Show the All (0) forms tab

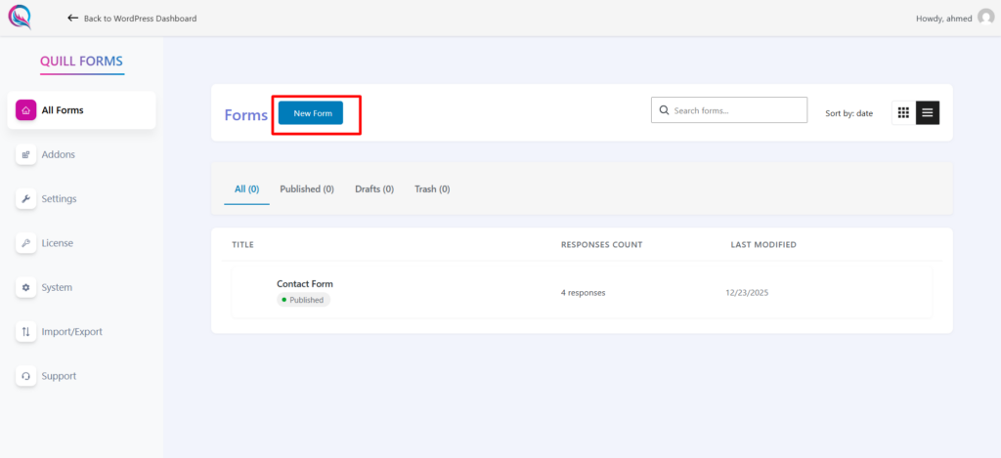click(246, 189)
